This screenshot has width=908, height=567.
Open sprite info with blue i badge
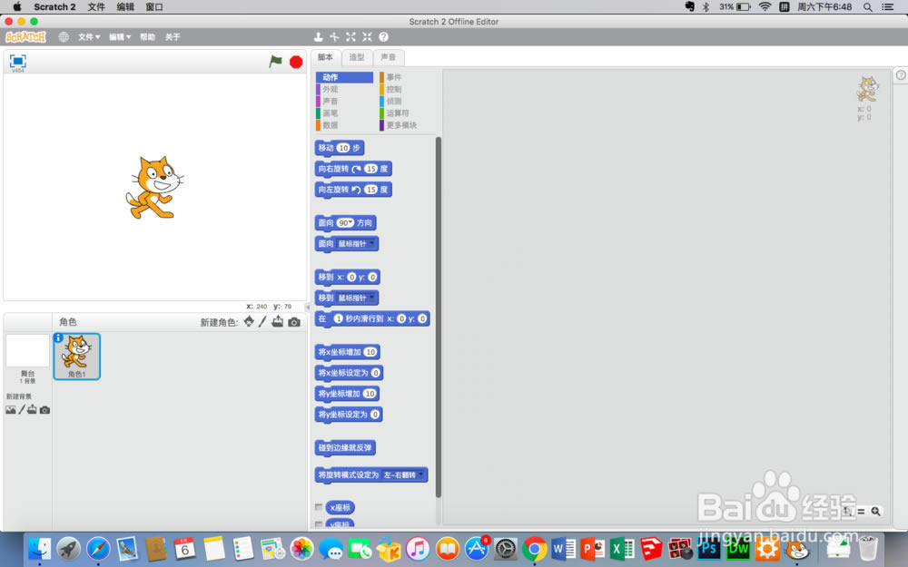pyautogui.click(x=58, y=337)
